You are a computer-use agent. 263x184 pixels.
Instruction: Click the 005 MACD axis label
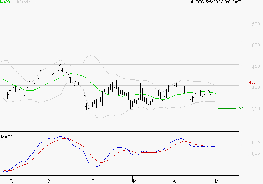click(x=256, y=142)
